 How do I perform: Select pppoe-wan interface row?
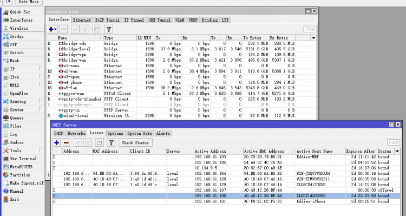click(181, 94)
